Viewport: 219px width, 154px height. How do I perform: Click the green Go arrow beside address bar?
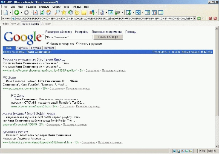pos(199,18)
